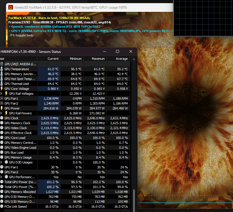This screenshot has height=212, width=233.
Task: Click the GPU Memory Allocated sensor icon
Action: [x=2, y=191]
